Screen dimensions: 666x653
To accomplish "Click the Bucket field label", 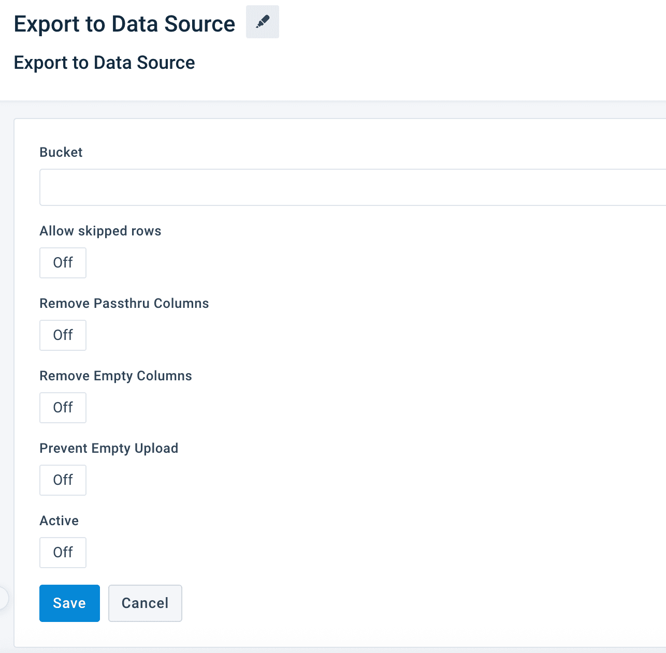I will coord(61,152).
